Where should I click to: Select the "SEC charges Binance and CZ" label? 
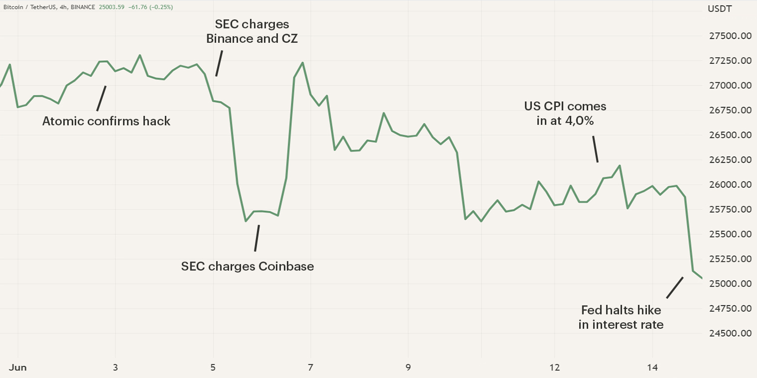pos(252,31)
